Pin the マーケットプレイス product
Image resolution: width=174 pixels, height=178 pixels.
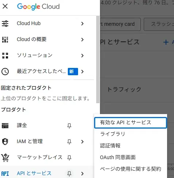pyautogui.click(x=69, y=158)
